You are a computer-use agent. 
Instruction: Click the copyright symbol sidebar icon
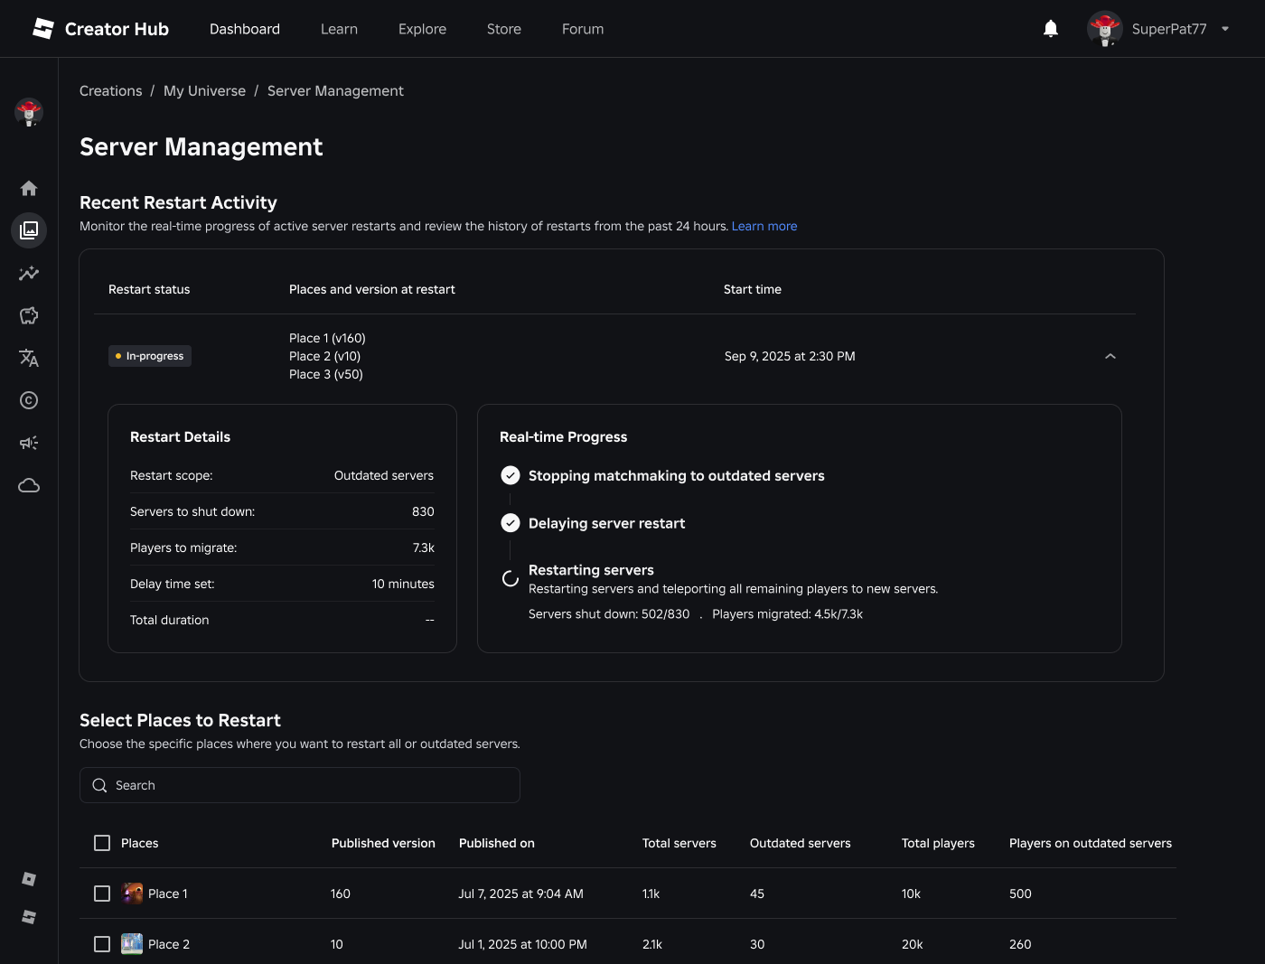(29, 400)
